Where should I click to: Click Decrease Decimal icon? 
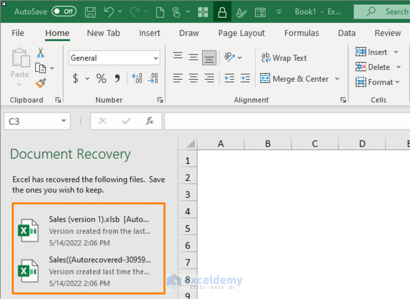[153, 78]
